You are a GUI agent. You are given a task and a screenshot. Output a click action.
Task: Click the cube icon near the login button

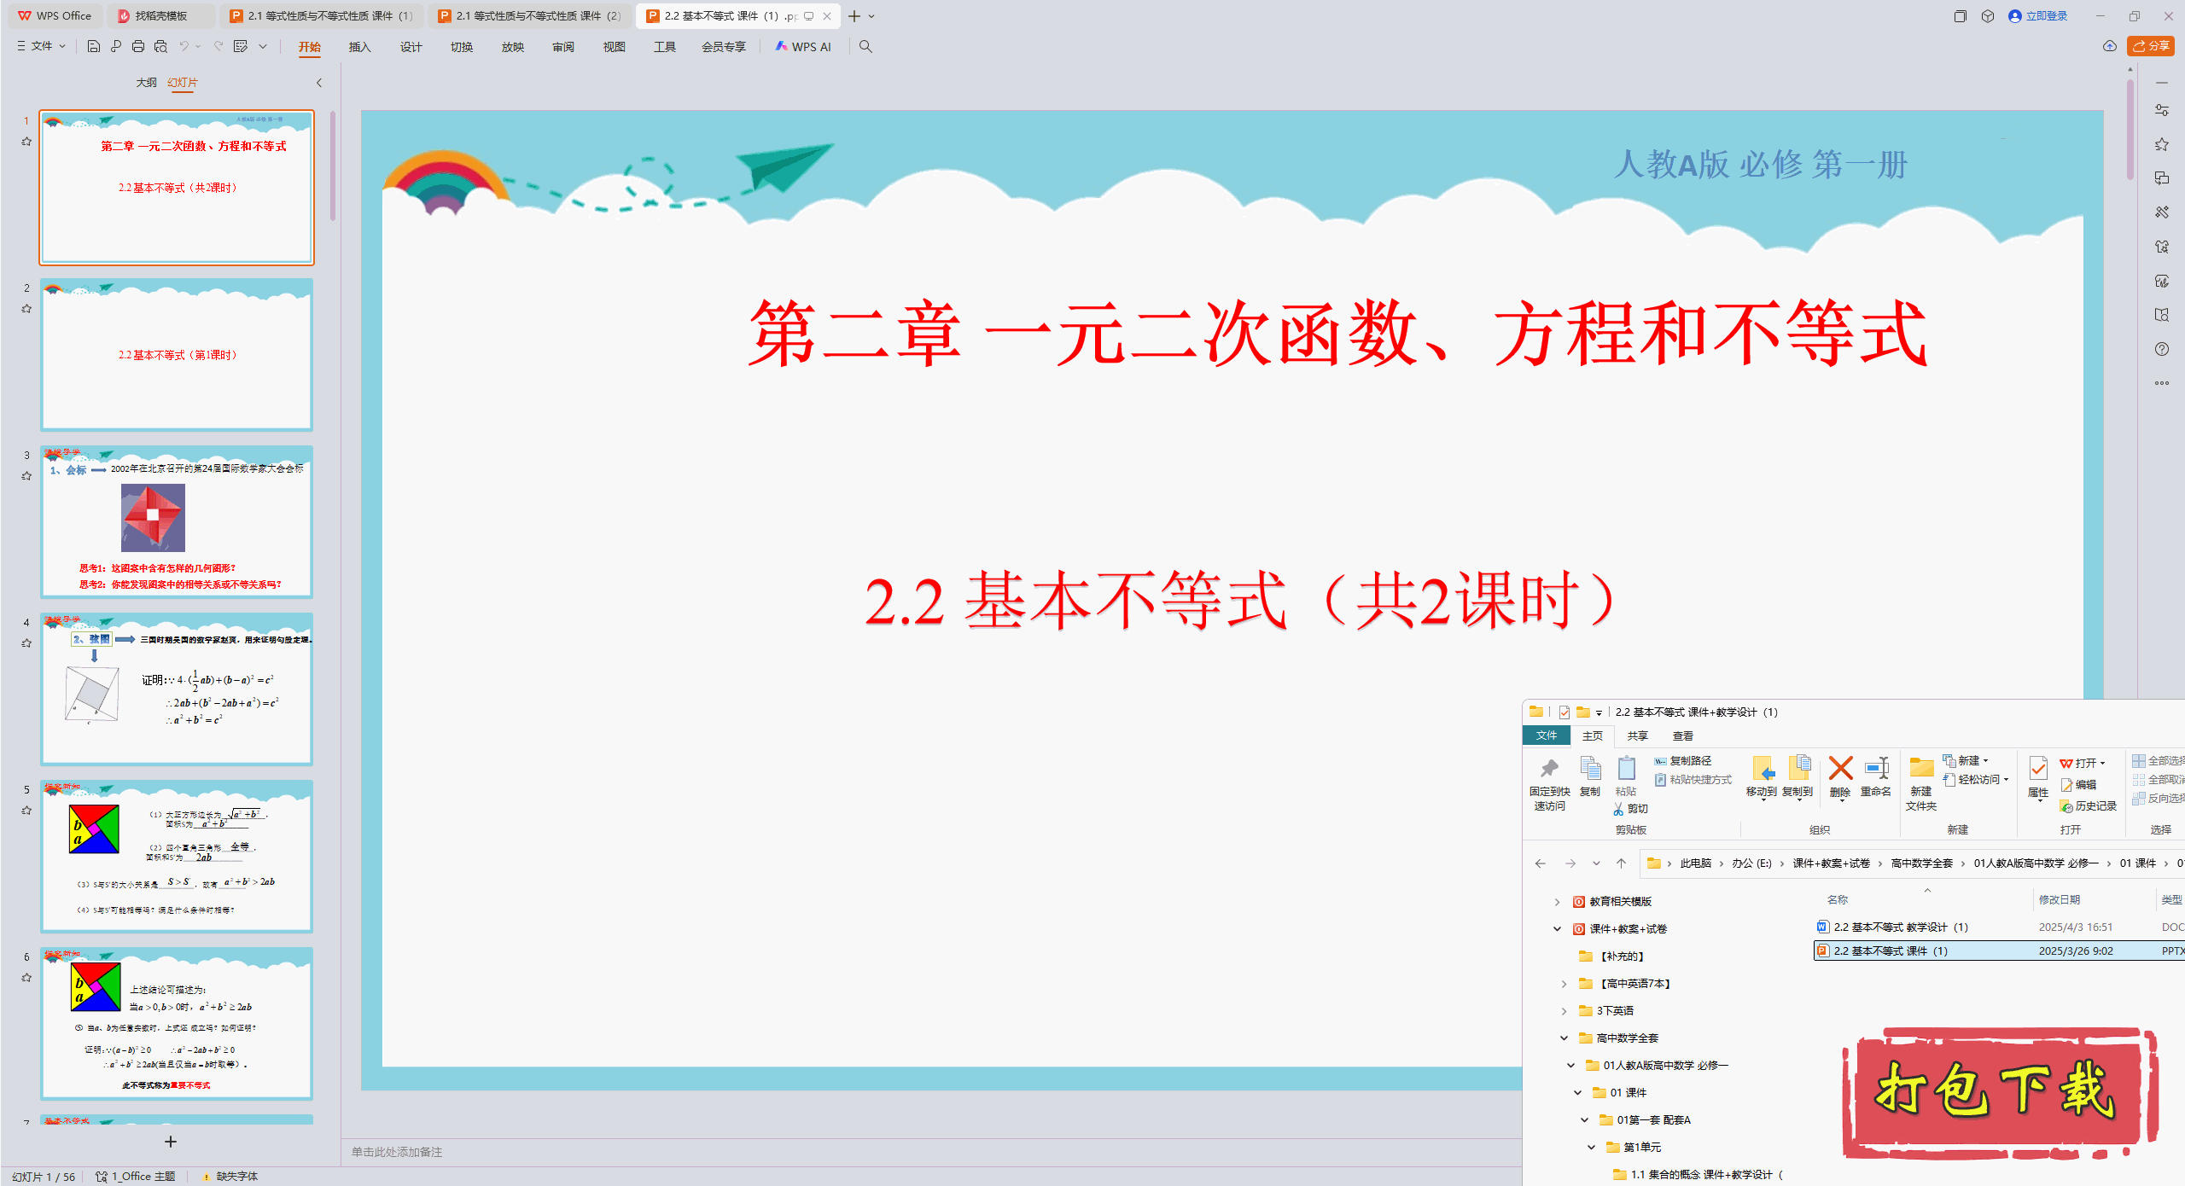coord(1988,16)
